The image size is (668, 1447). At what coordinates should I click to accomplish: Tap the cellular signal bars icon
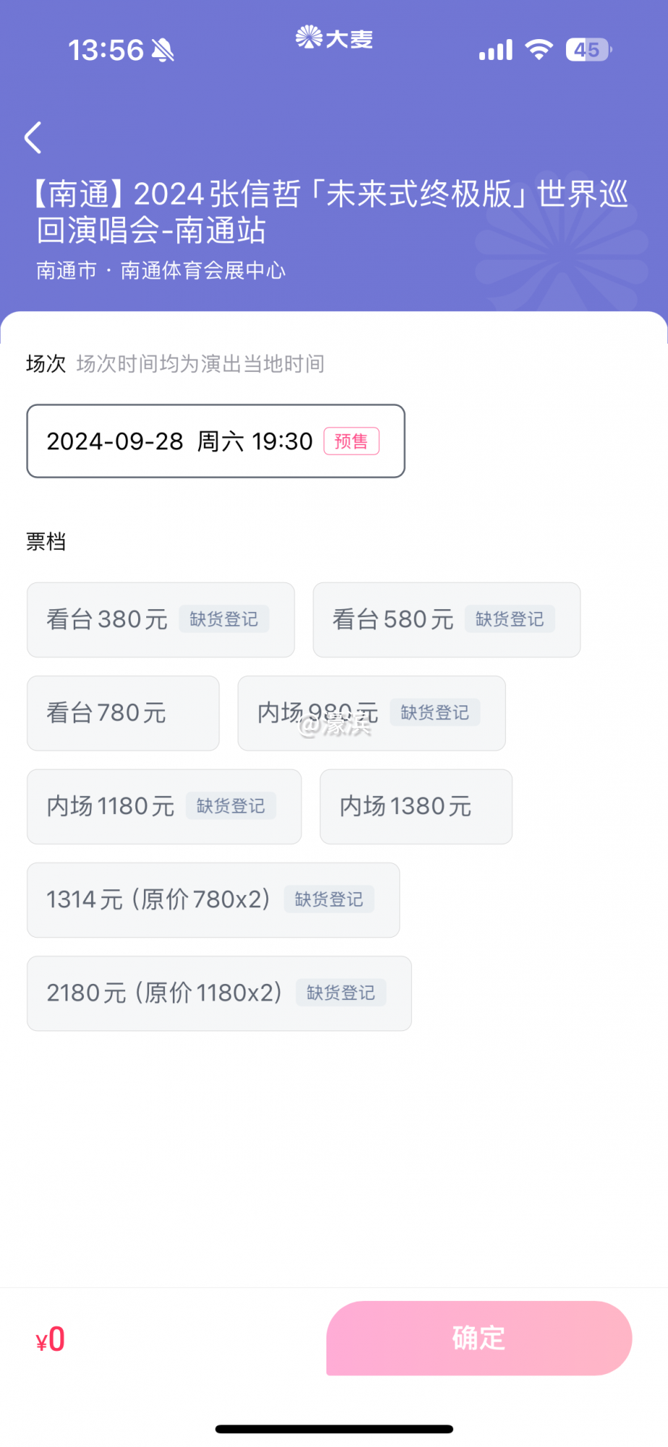pos(496,50)
